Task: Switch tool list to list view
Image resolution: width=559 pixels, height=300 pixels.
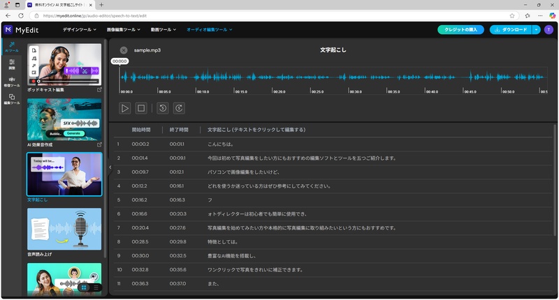Action: [96, 287]
